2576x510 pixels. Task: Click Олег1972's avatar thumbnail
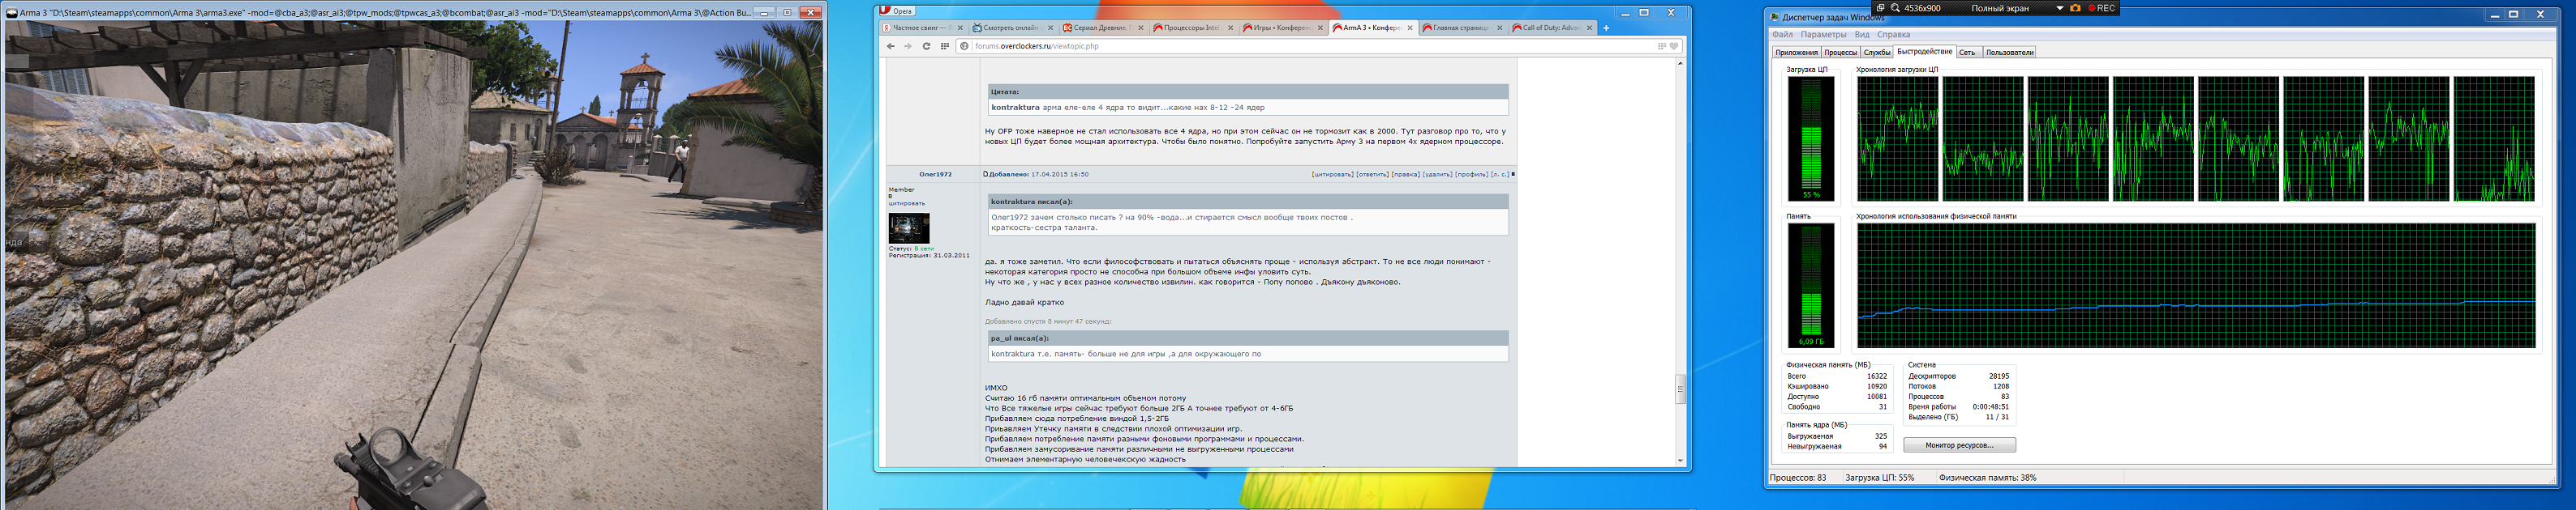[908, 227]
